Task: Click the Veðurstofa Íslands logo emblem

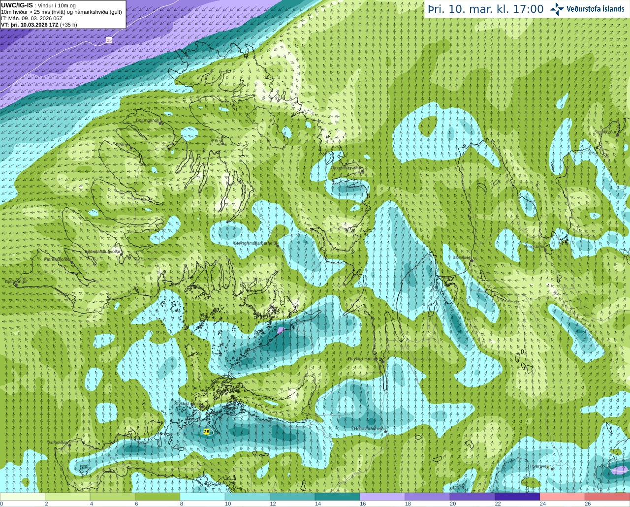Action: [x=557, y=9]
